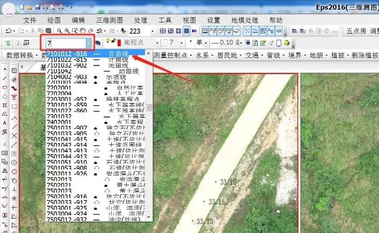Click the feature code input field containing 7
The image size is (379, 233).
coord(66,43)
